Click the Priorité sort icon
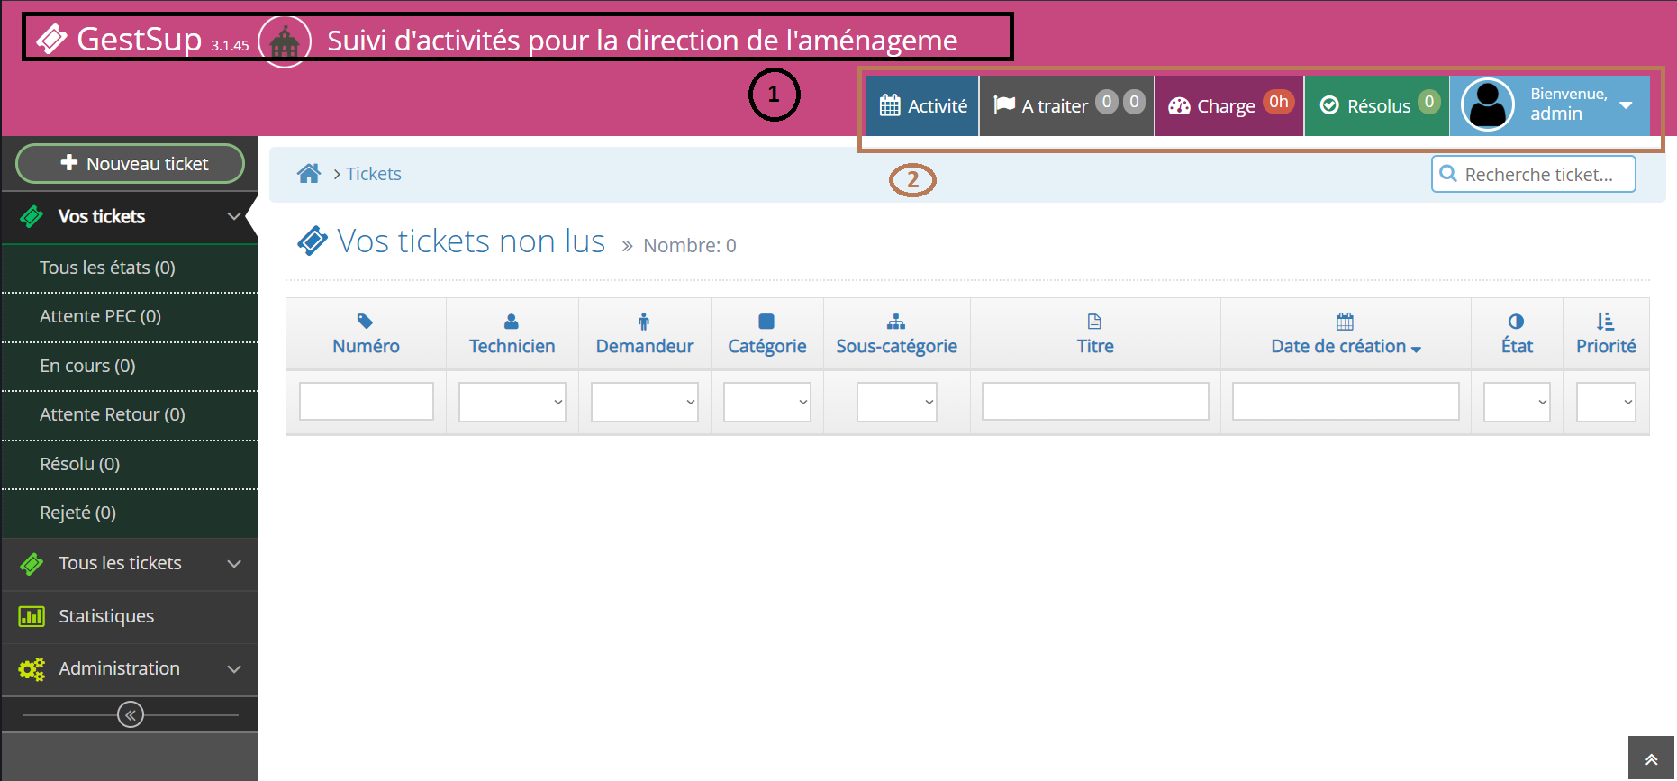The image size is (1677, 781). tap(1605, 322)
